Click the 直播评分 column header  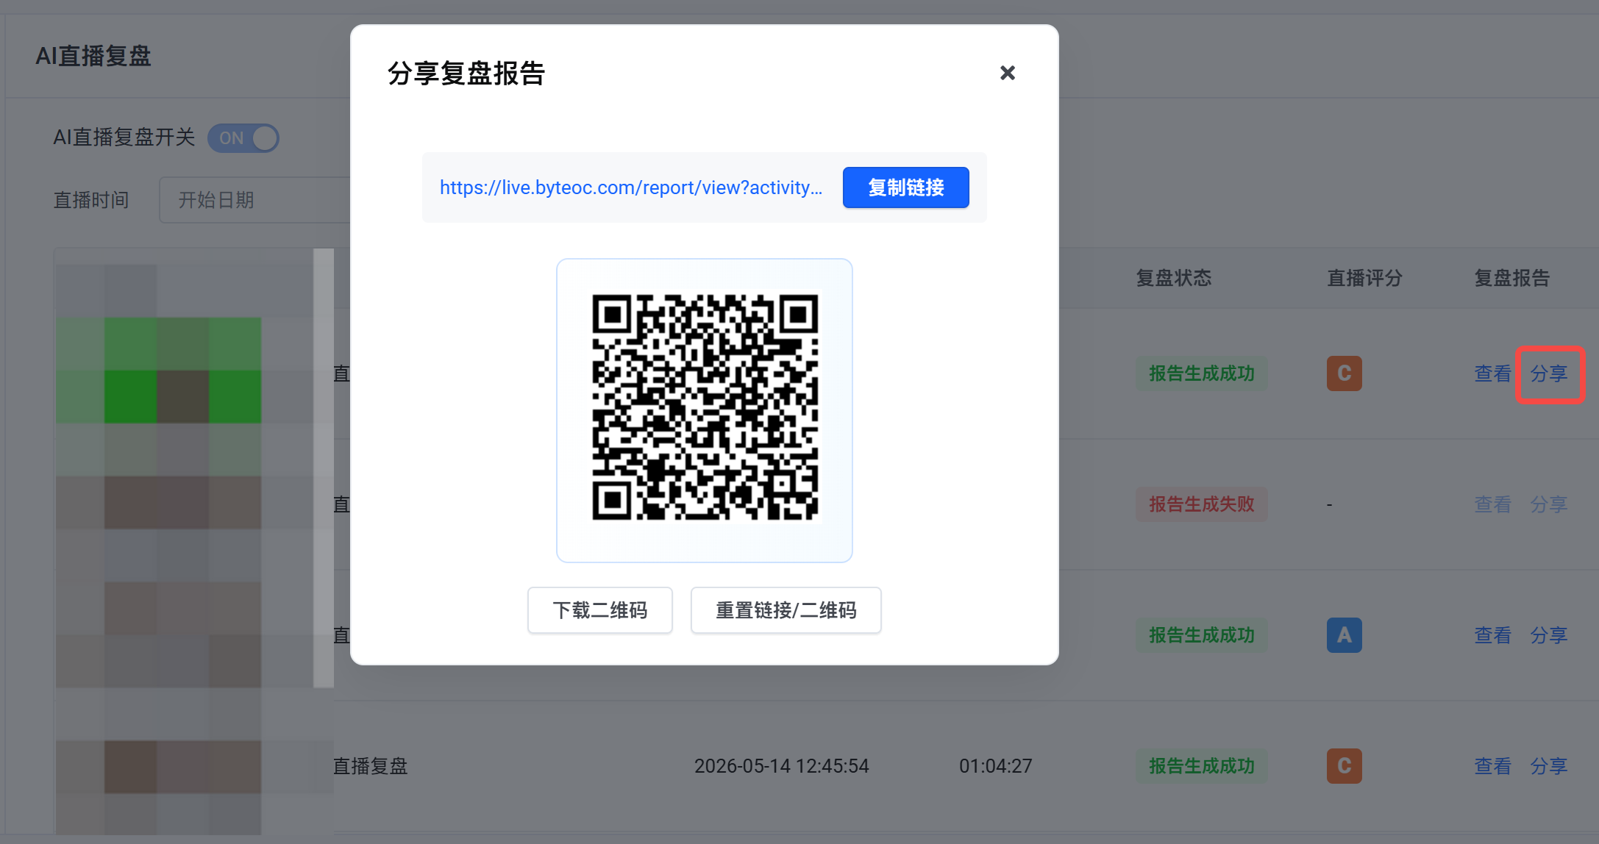(x=1365, y=278)
